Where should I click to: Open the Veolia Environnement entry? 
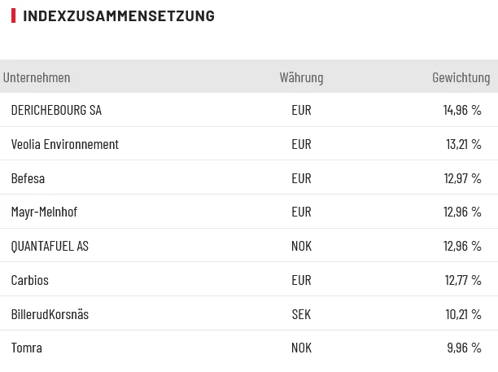coord(65,144)
